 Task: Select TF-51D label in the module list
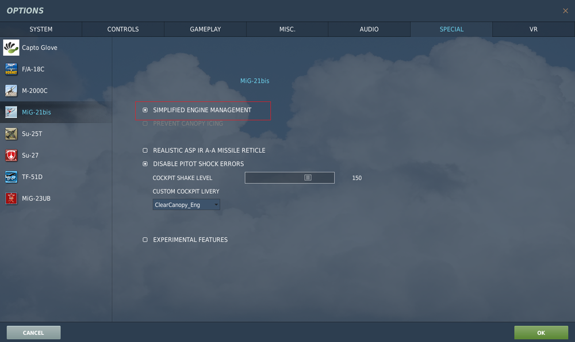pos(32,177)
